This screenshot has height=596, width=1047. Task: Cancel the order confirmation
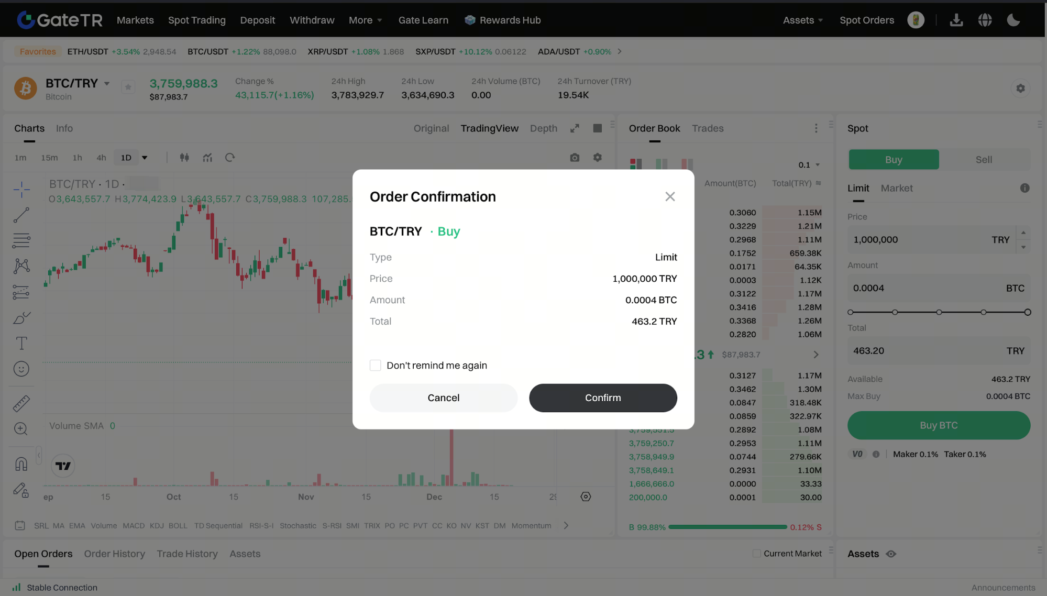click(x=443, y=398)
